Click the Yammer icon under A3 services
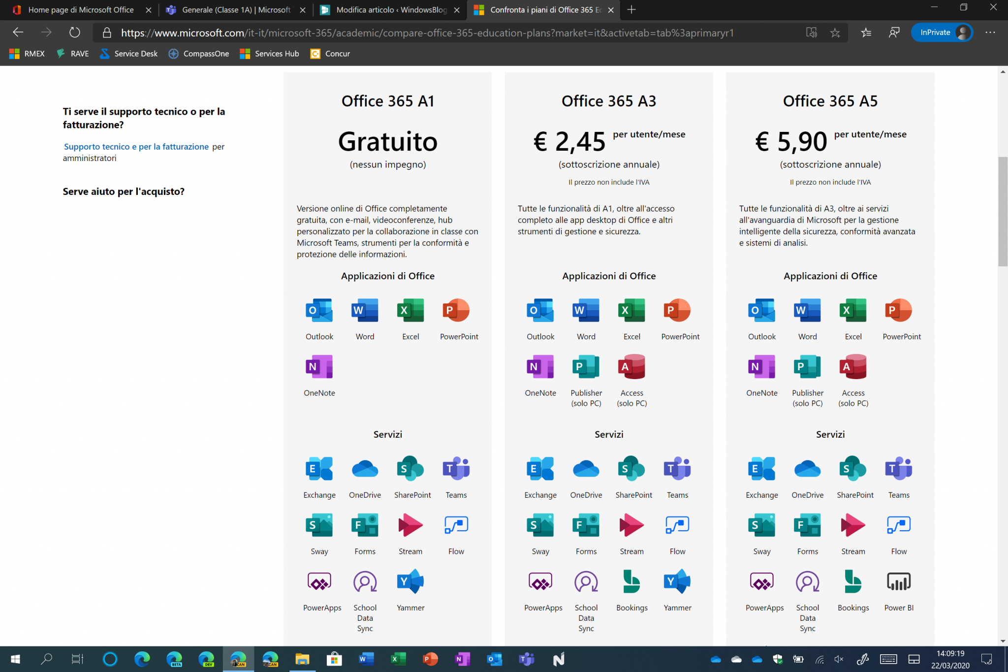 [677, 581]
